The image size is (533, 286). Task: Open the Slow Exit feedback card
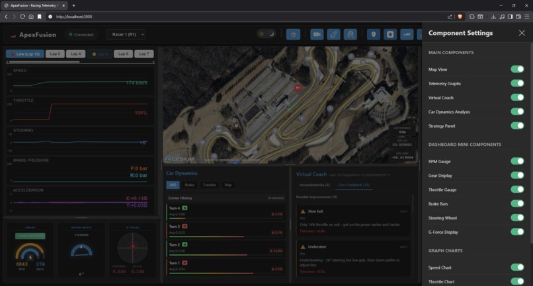click(x=354, y=221)
